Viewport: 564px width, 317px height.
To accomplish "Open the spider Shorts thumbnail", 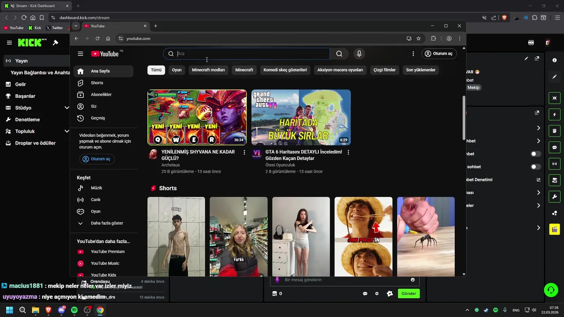I will tap(426, 236).
